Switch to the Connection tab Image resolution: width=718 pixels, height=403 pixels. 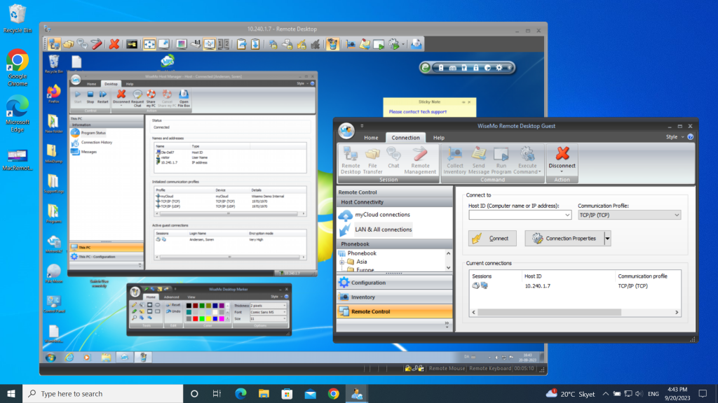click(407, 138)
